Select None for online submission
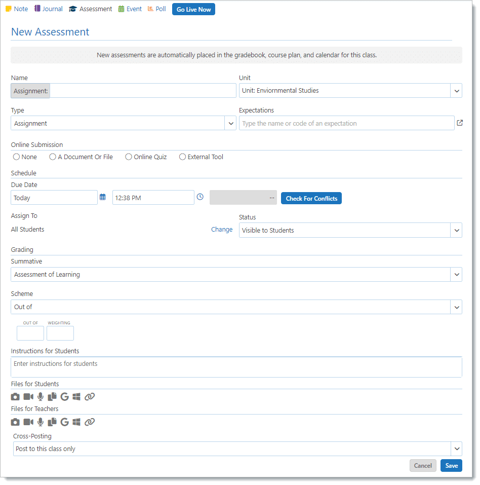The height and width of the screenshot is (485, 480). pyautogui.click(x=16, y=157)
